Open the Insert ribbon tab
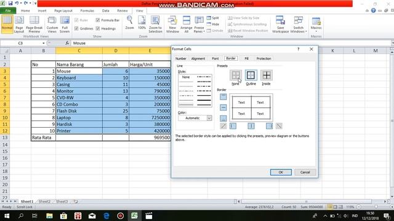The width and height of the screenshot is (394, 221). (42, 11)
